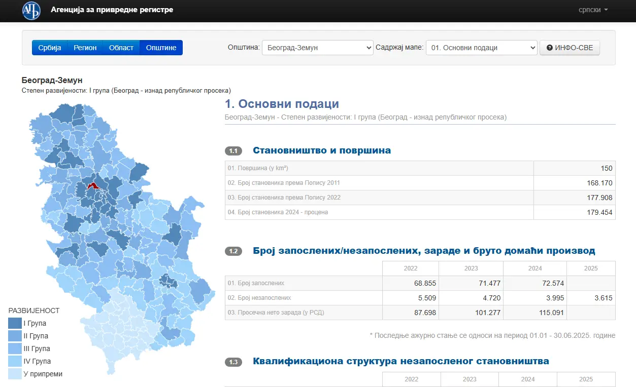This screenshot has width=636, height=387.
Task: Select the Општине tab
Action: coord(161,48)
